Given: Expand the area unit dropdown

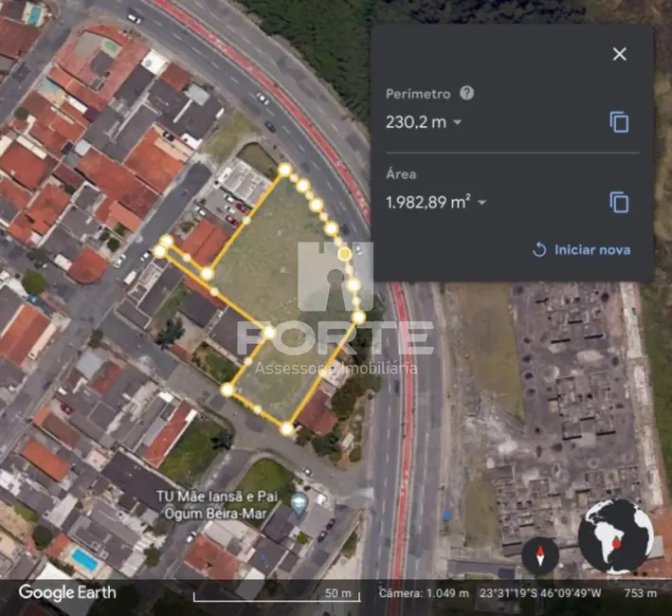Looking at the screenshot, I should coord(481,203).
